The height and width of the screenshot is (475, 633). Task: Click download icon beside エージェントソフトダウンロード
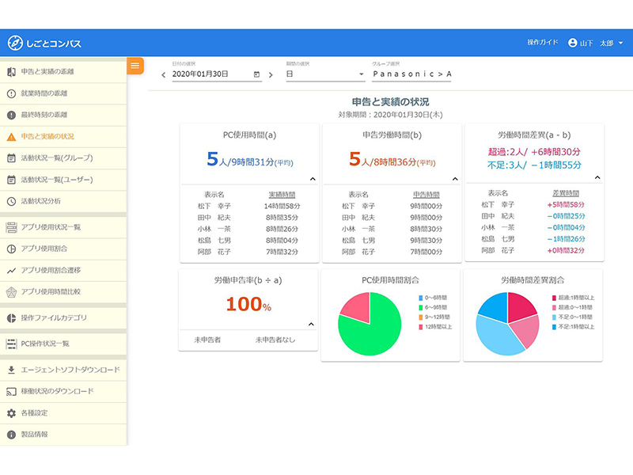(x=11, y=370)
